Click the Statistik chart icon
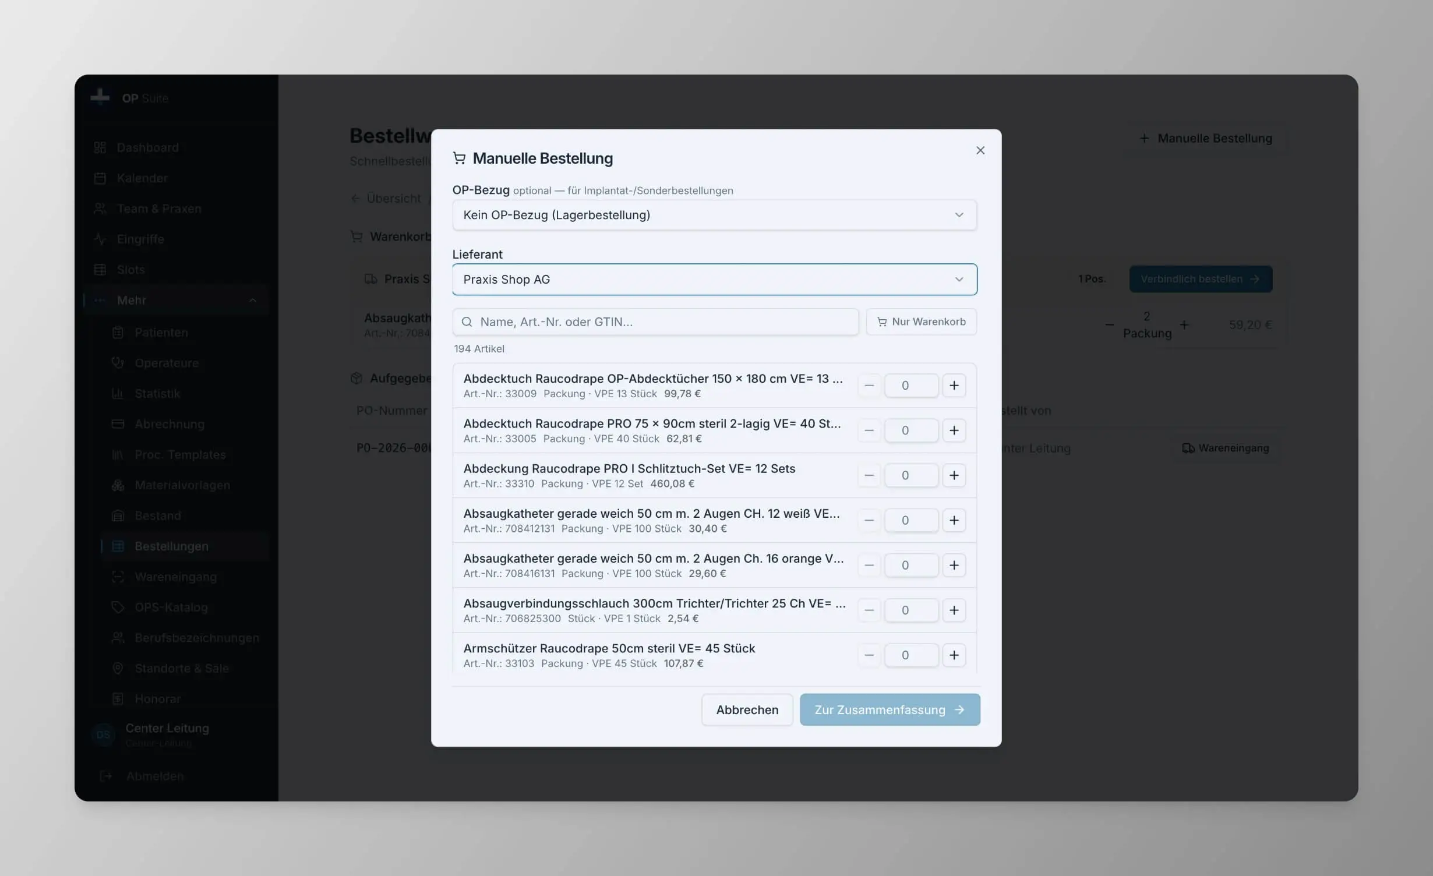Image resolution: width=1433 pixels, height=876 pixels. point(118,393)
